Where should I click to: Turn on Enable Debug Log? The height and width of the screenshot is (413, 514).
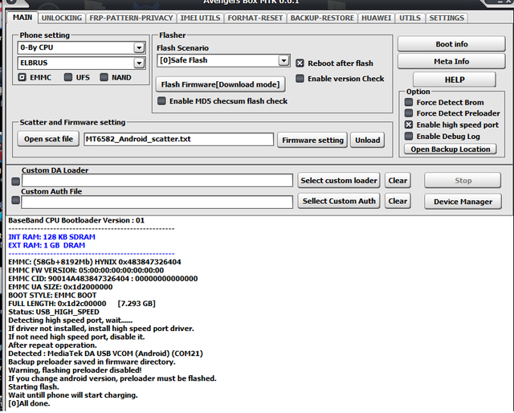pos(409,136)
